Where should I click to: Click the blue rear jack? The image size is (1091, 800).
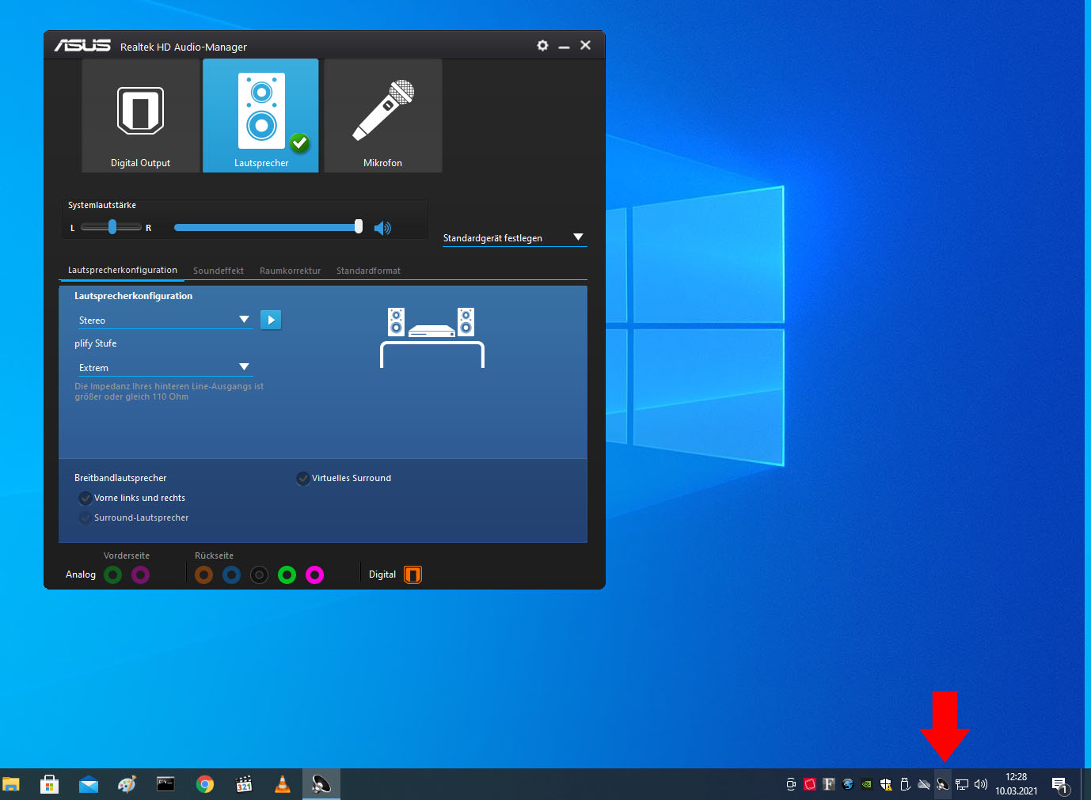tap(231, 575)
